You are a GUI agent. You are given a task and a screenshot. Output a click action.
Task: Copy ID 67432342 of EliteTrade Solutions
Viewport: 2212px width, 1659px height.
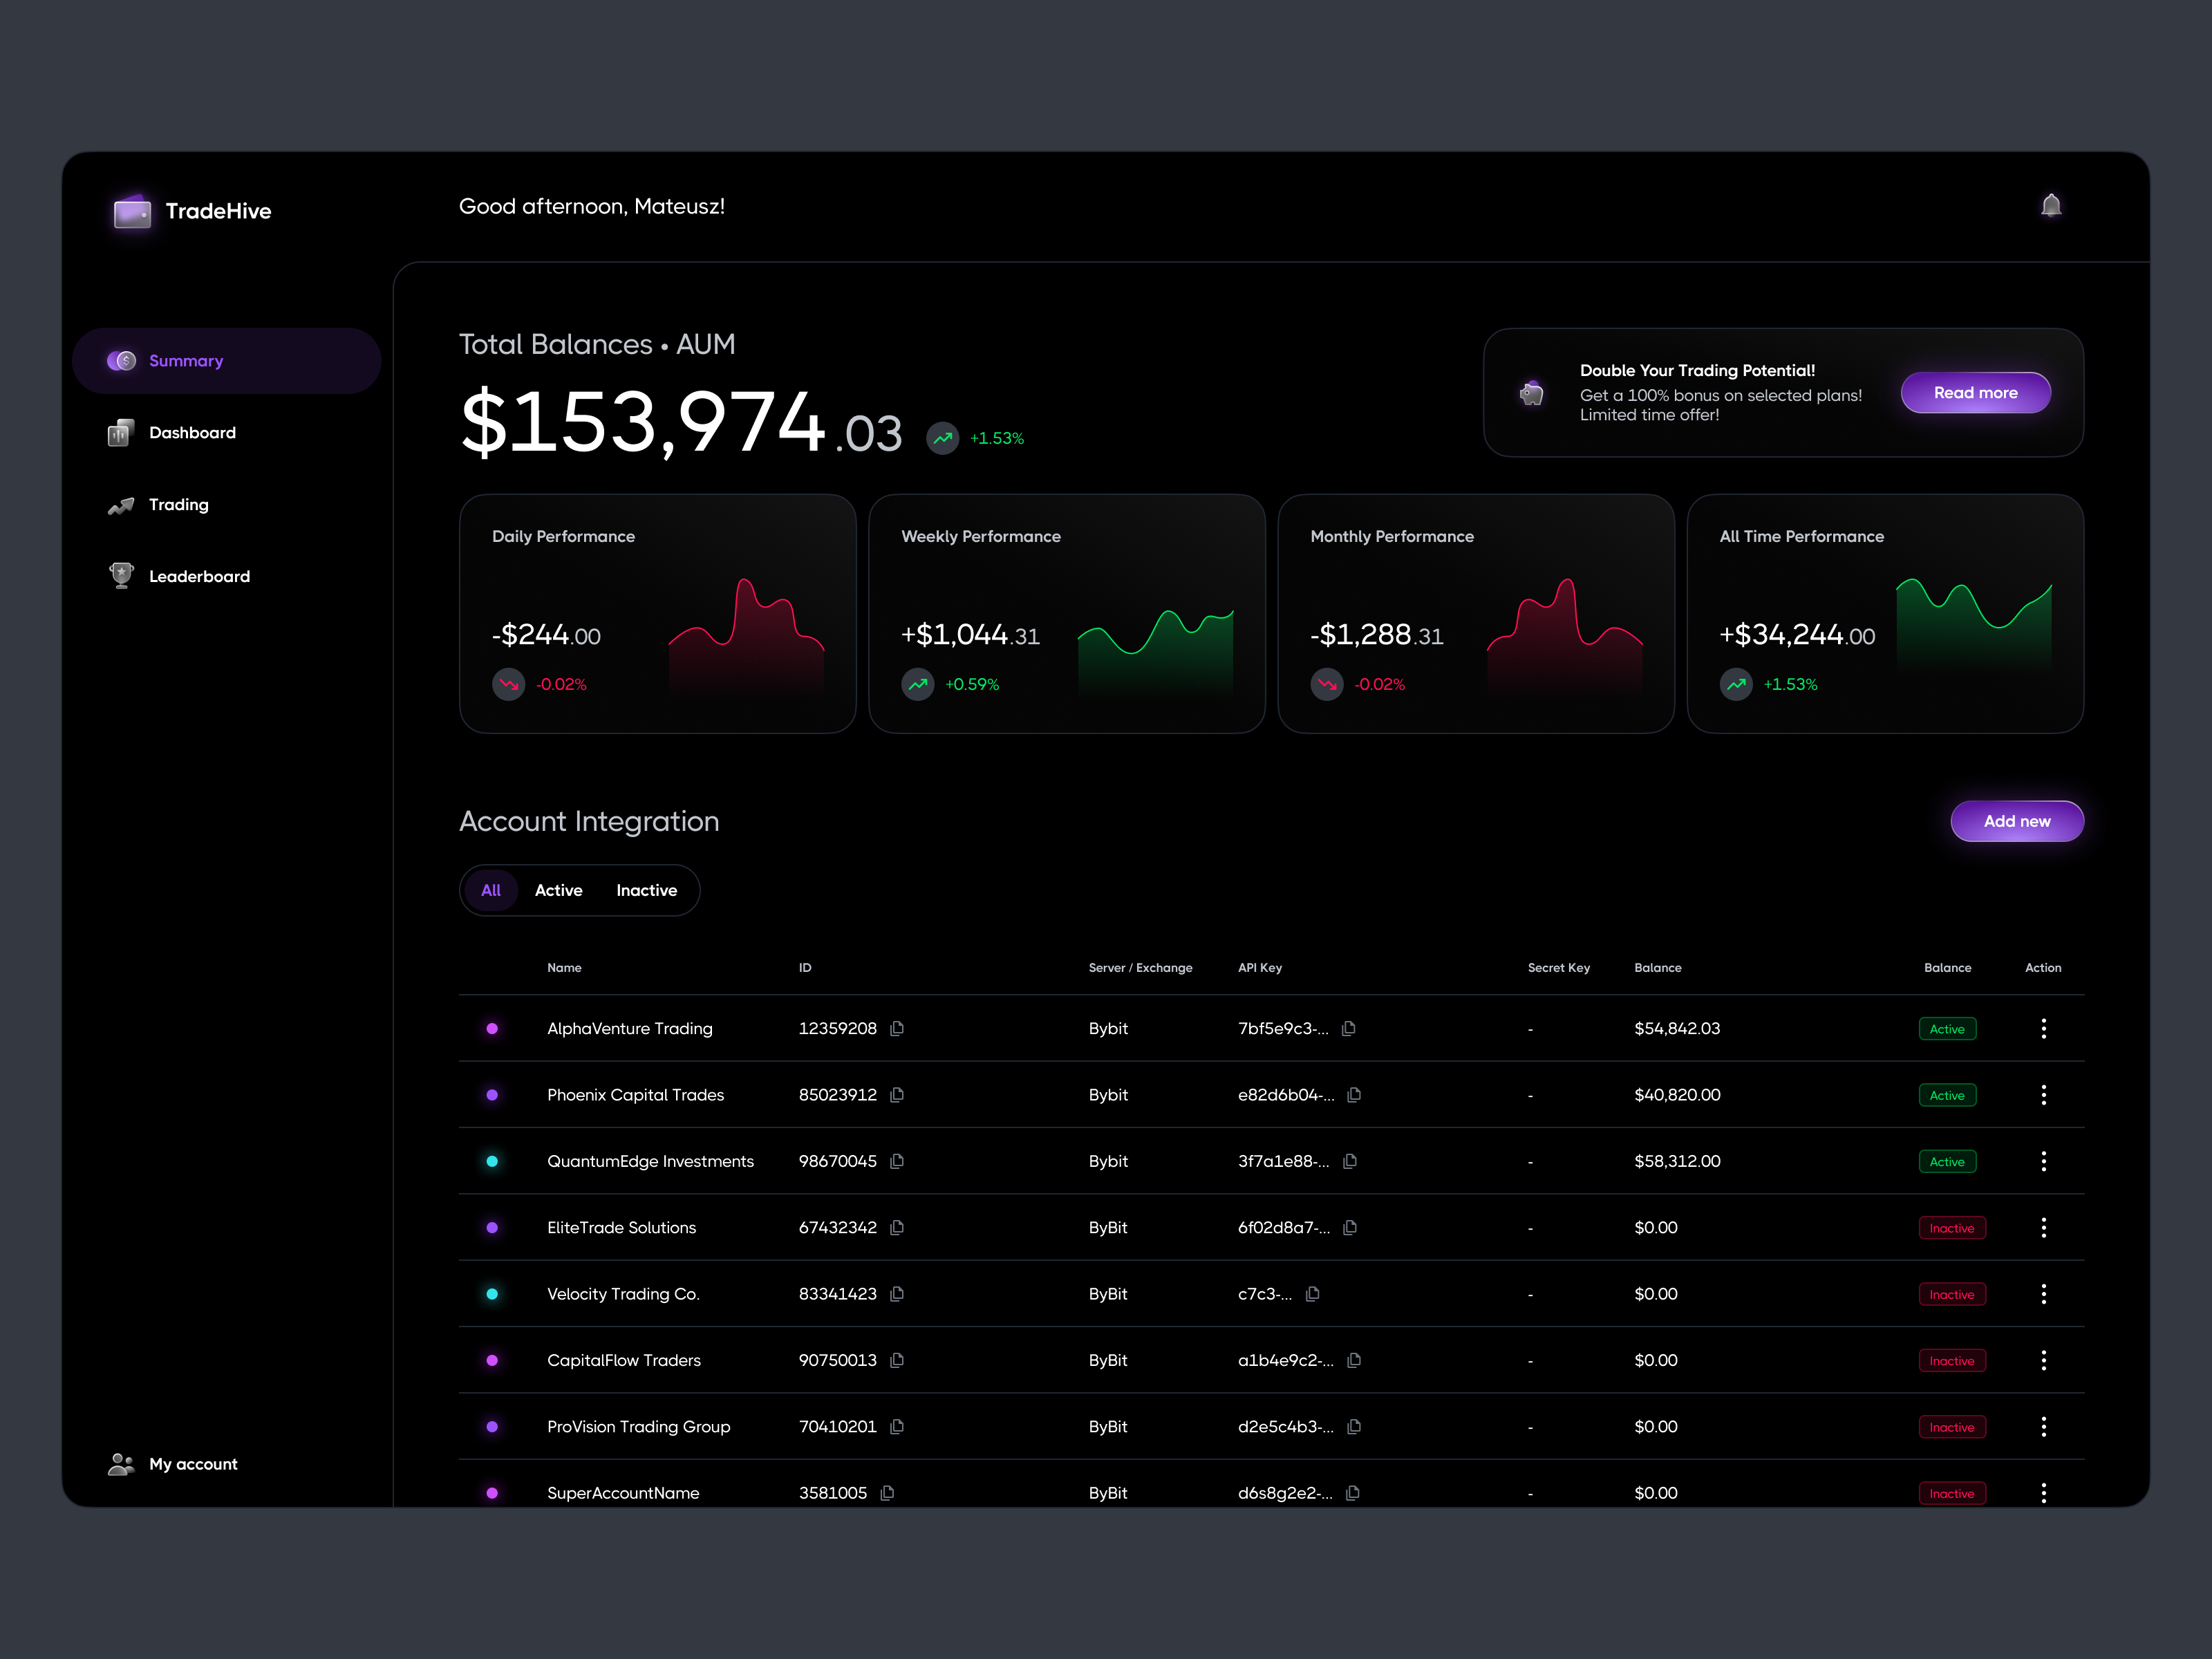click(897, 1227)
